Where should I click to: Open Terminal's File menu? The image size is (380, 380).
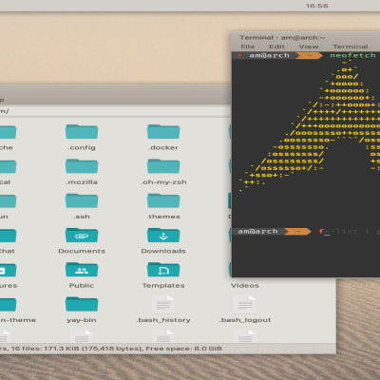[248, 47]
